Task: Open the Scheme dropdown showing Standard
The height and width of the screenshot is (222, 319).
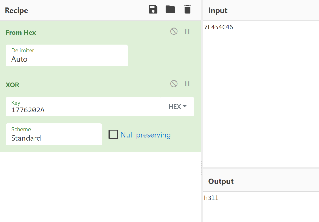Action: 54,134
